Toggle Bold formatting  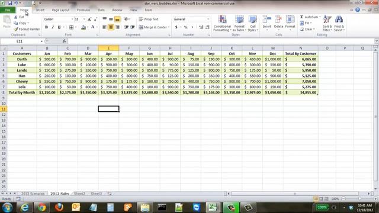[46, 27]
